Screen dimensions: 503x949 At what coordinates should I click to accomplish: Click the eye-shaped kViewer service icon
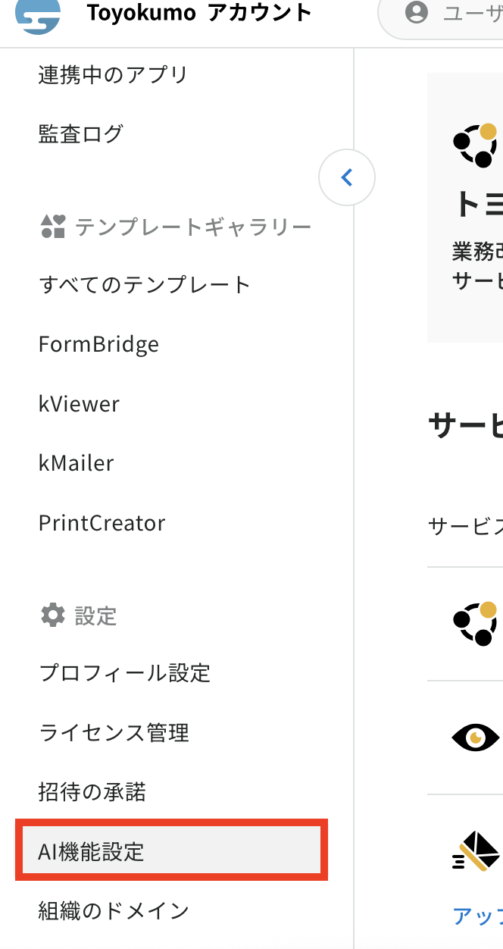pyautogui.click(x=476, y=737)
